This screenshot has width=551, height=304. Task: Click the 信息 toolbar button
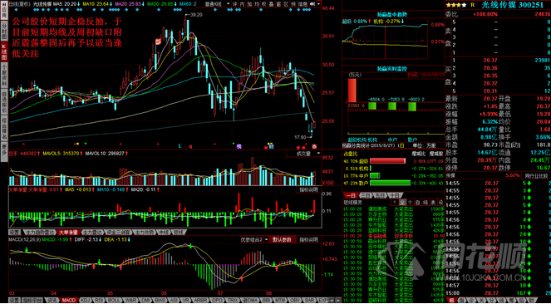click(x=303, y=3)
